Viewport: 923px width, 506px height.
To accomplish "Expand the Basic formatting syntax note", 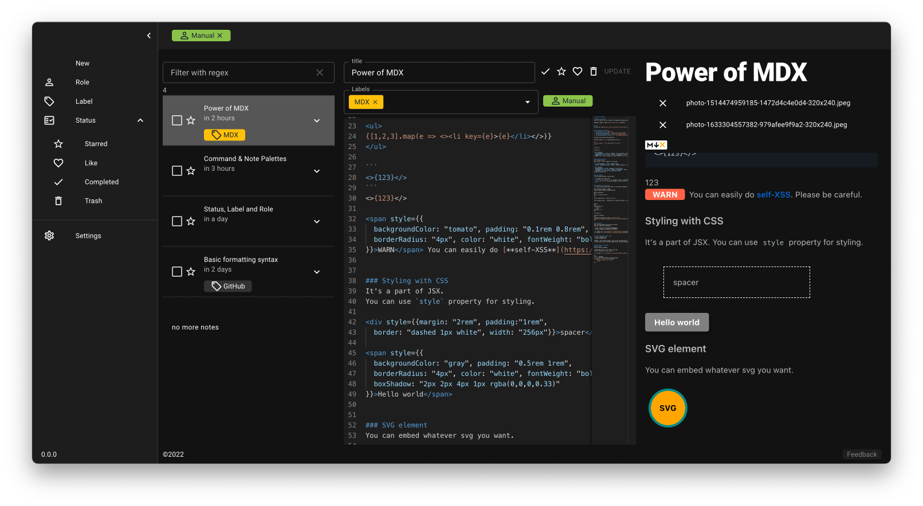I will (x=317, y=272).
